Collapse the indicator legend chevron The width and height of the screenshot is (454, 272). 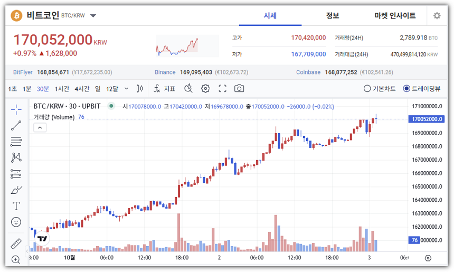(x=40, y=128)
